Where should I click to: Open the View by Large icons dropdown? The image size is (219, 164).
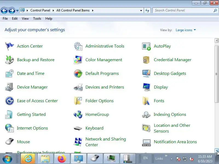tap(186, 30)
